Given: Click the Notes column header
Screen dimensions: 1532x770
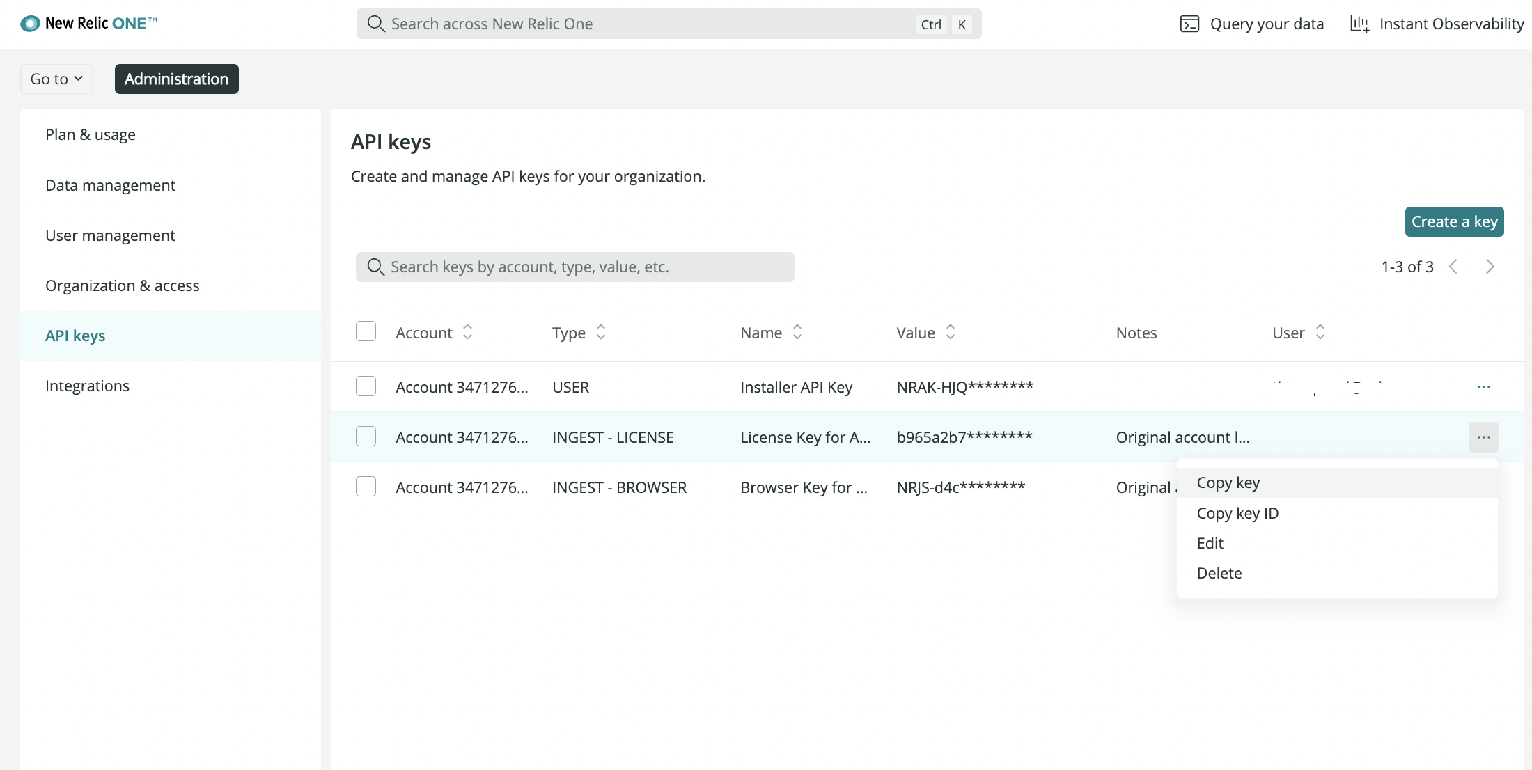Looking at the screenshot, I should tap(1136, 333).
